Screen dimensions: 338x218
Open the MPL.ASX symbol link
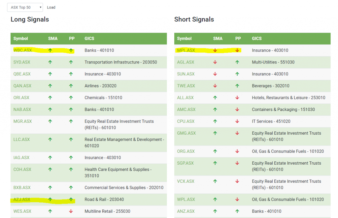tap(186, 50)
